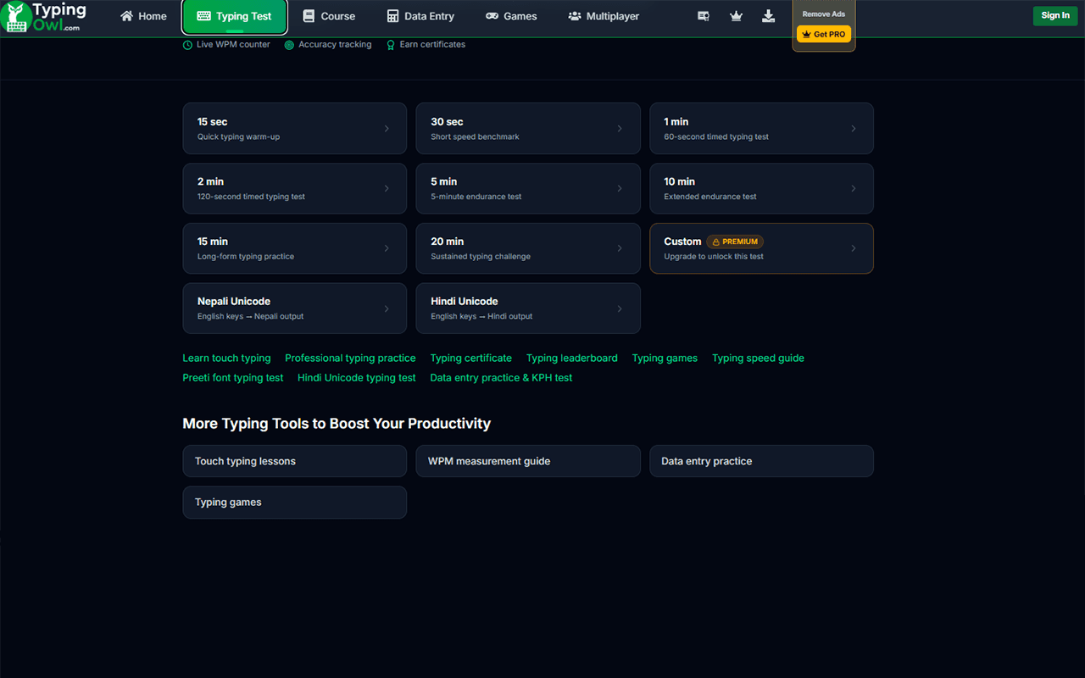
Task: Choose the 20 min sustained typing challenge
Action: tap(528, 248)
